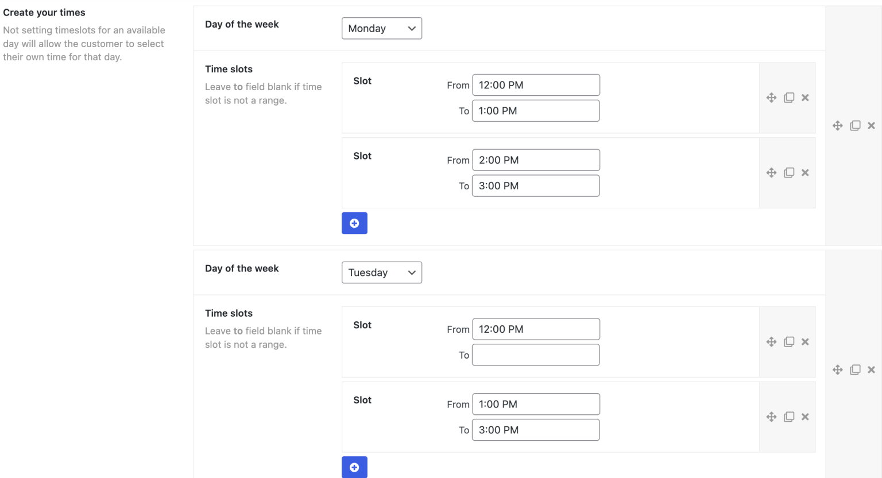The height and width of the screenshot is (478, 882).
Task: Click Monday's 12:00 PM From field
Action: [535, 84]
